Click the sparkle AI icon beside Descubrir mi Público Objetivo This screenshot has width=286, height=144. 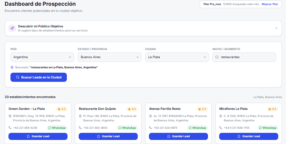coord(12,28)
